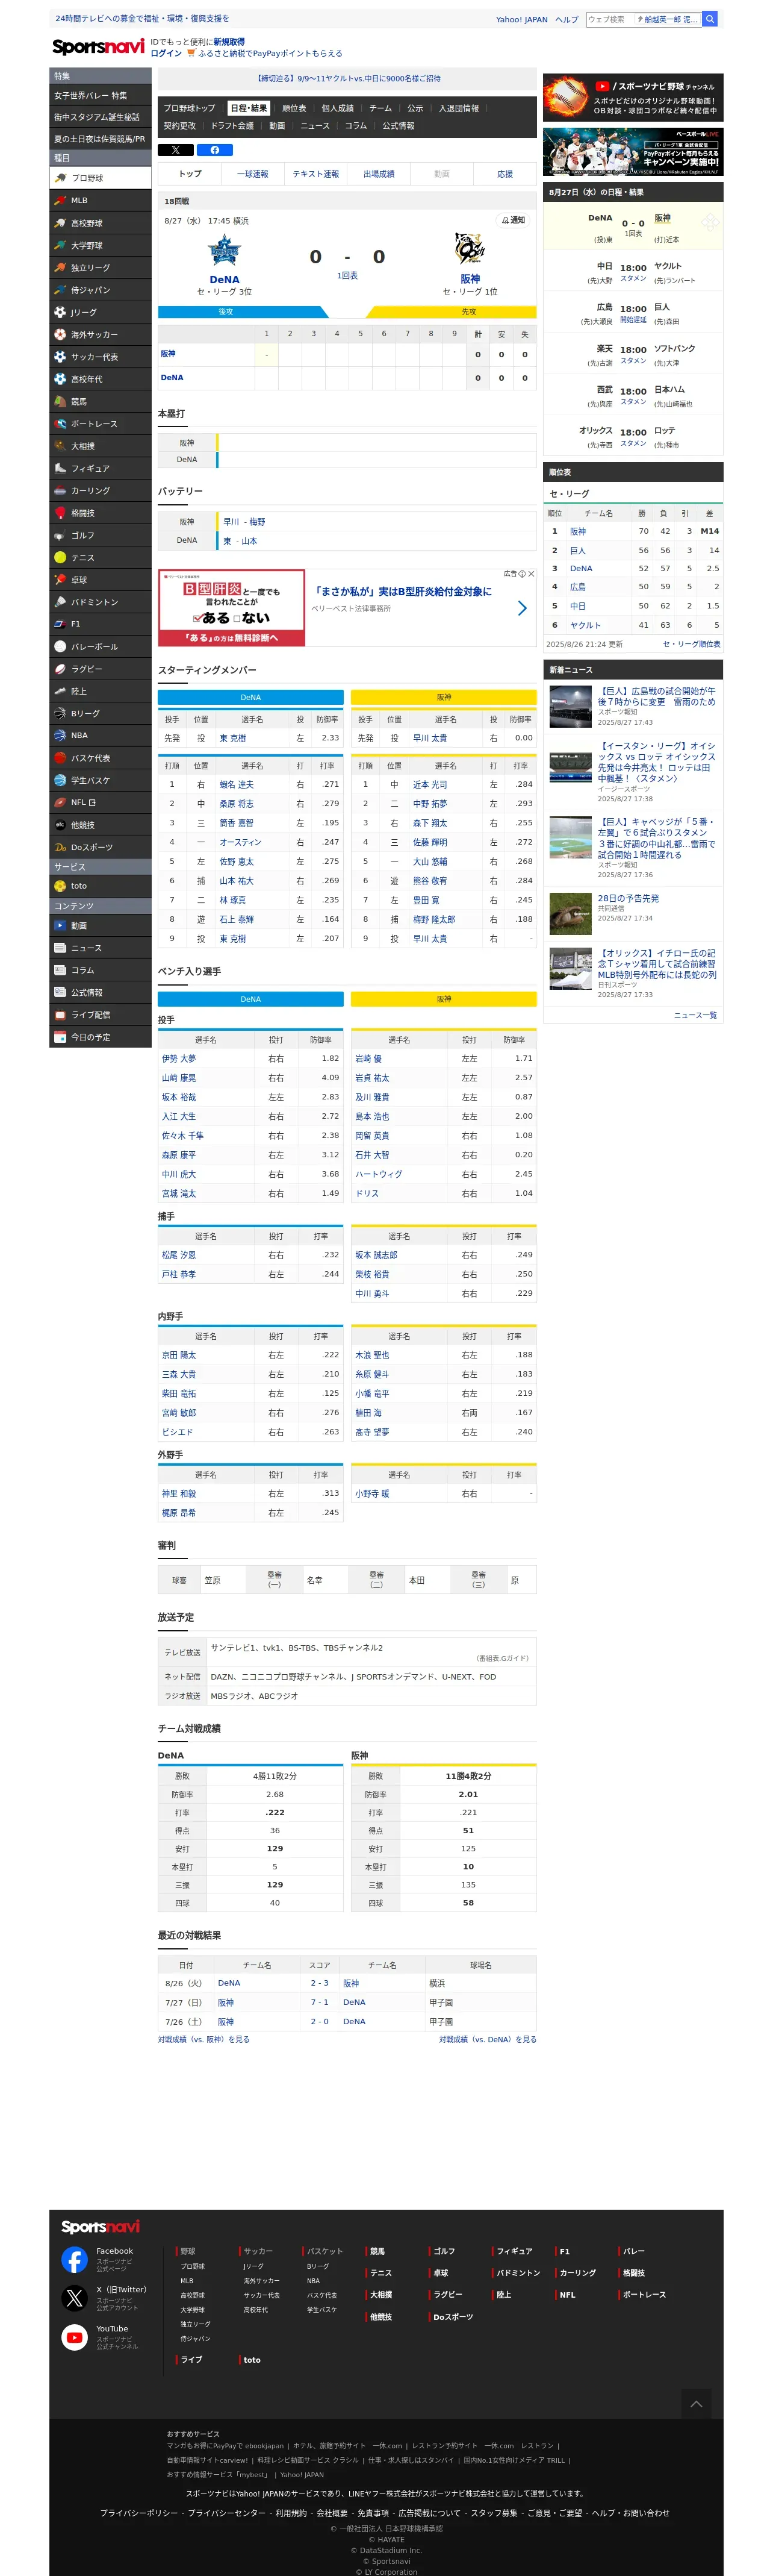Screen dimensions: 773x2576
Task: Open 対戦成績（vs. 阪神）を見る link
Action: (x=203, y=2039)
